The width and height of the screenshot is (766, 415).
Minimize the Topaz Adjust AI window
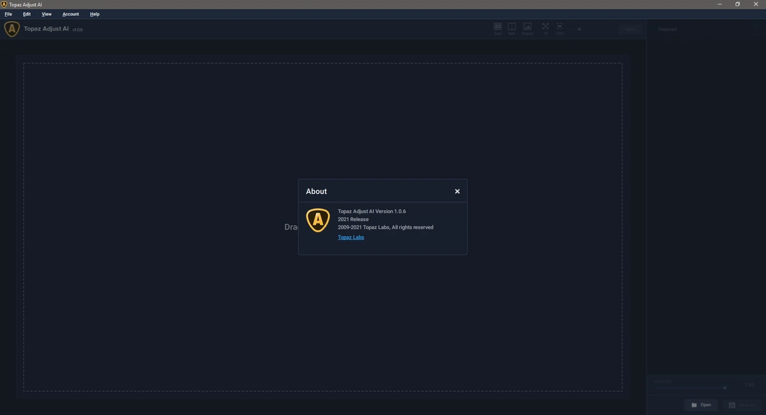tap(719, 4)
